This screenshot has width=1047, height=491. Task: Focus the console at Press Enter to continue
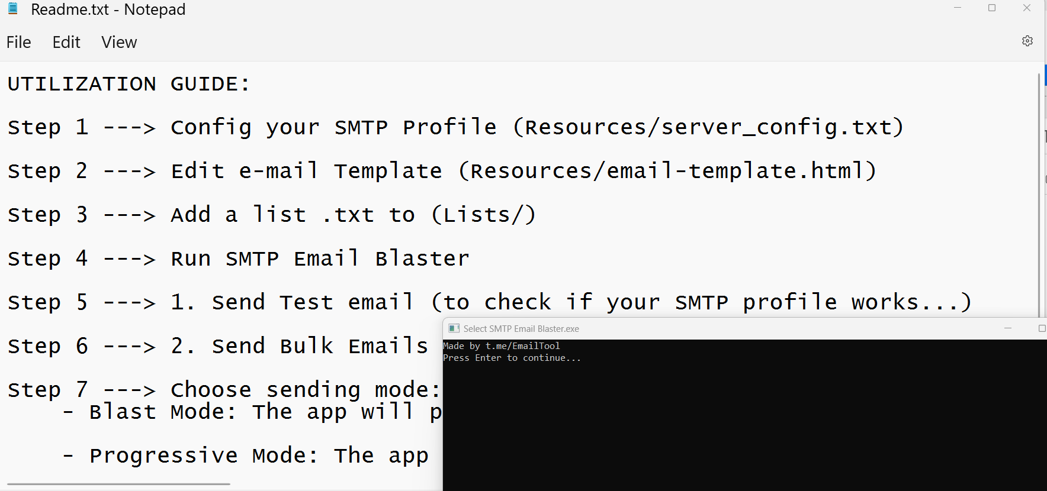(512, 358)
